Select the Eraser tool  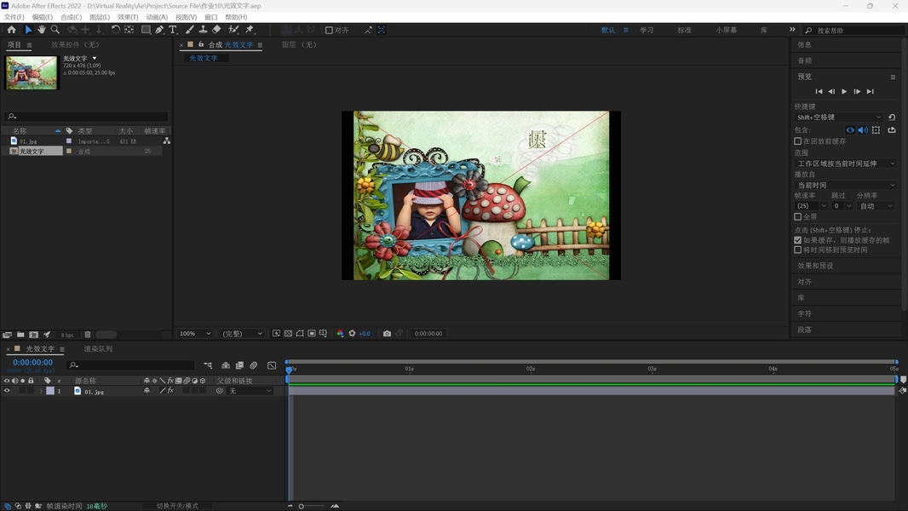pos(216,30)
